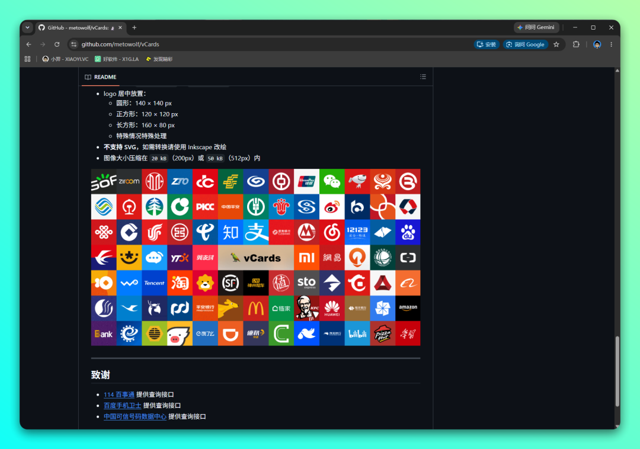This screenshot has height=449, width=640.
Task: Click the 问问 Gemini button
Action: click(x=536, y=27)
